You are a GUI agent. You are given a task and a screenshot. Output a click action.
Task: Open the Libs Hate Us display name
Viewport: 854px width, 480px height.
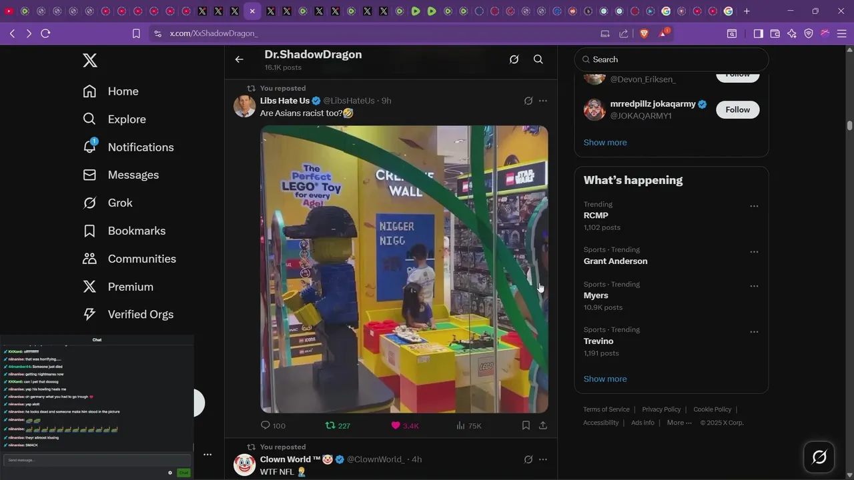tap(285, 101)
